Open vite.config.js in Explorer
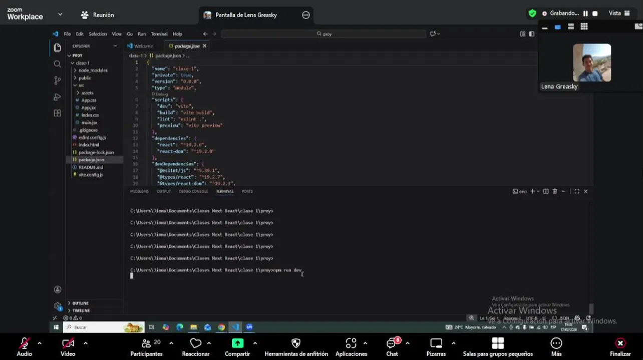Image resolution: width=643 pixels, height=360 pixels. [91, 175]
